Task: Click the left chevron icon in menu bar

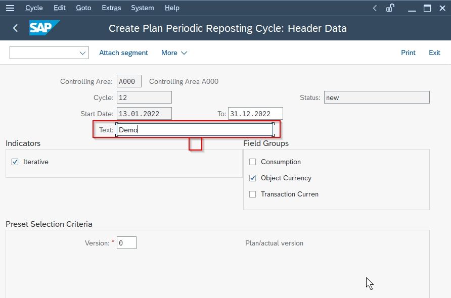Action: point(375,8)
